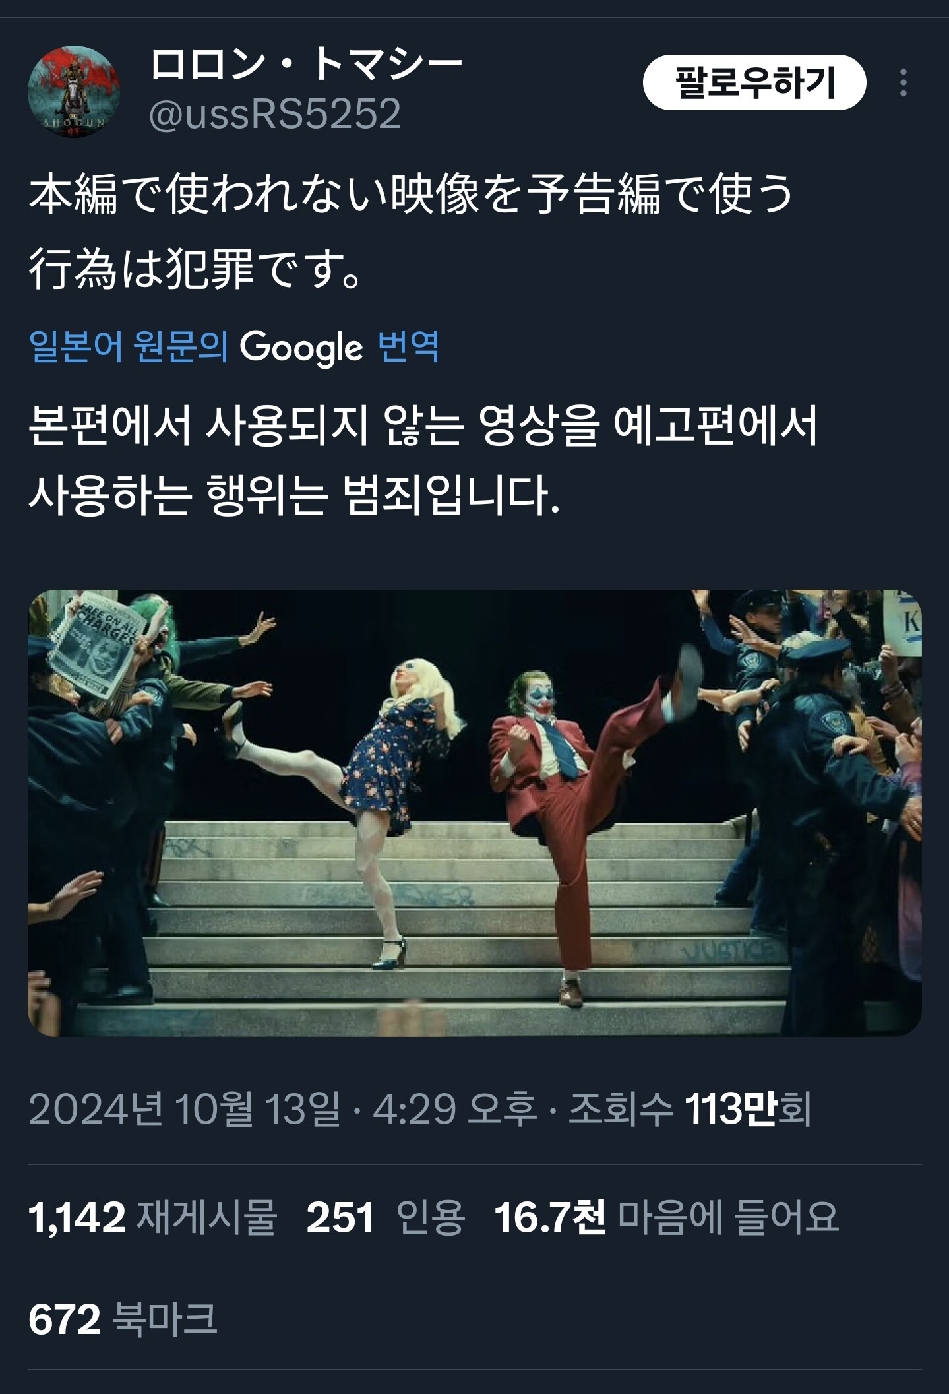The height and width of the screenshot is (1394, 949).
Task: Open the @ussRS5252 handle
Action: click(275, 113)
